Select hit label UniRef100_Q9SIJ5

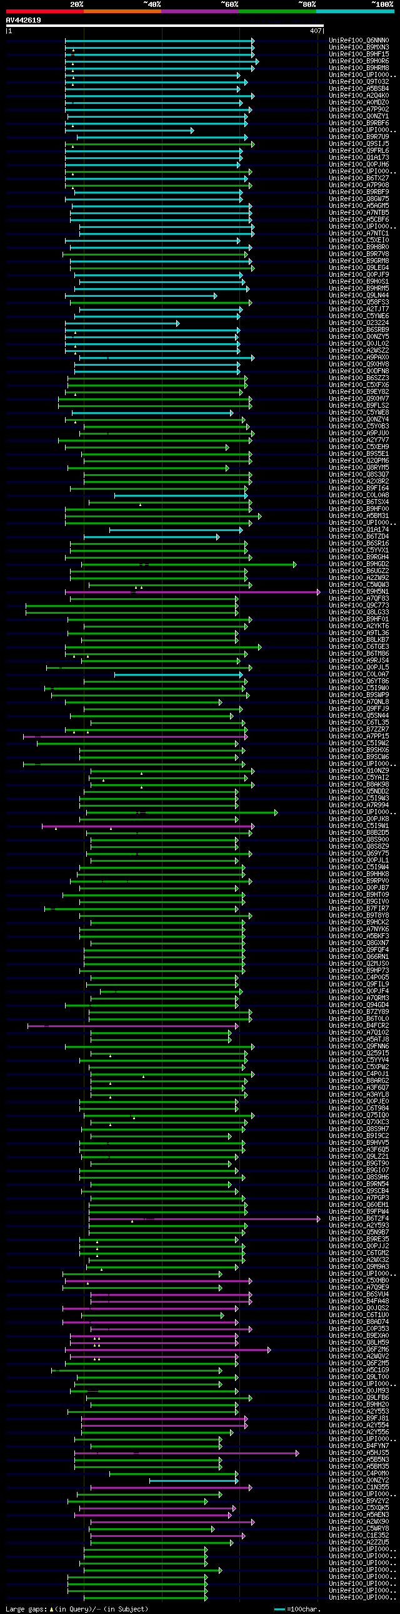click(359, 144)
